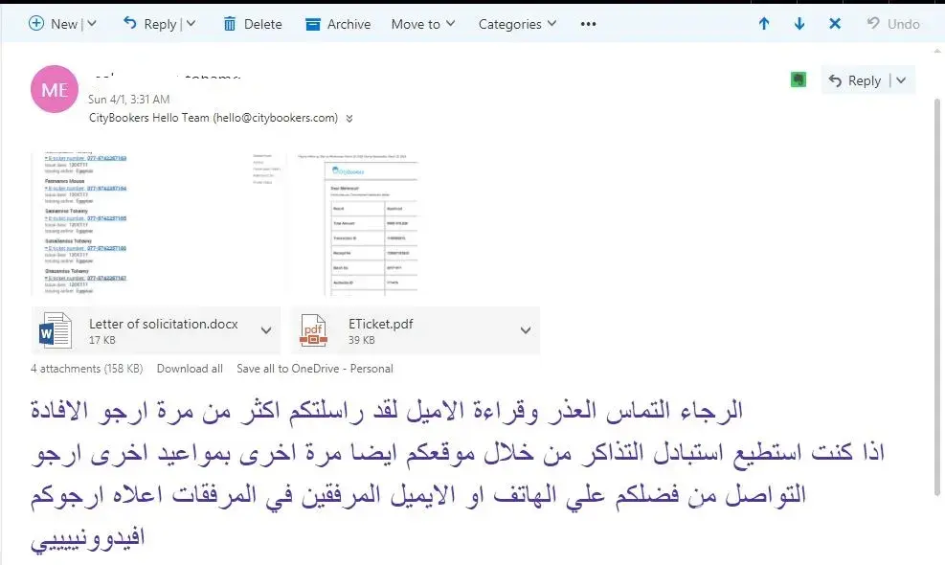Close the message with X icon

coord(835,24)
